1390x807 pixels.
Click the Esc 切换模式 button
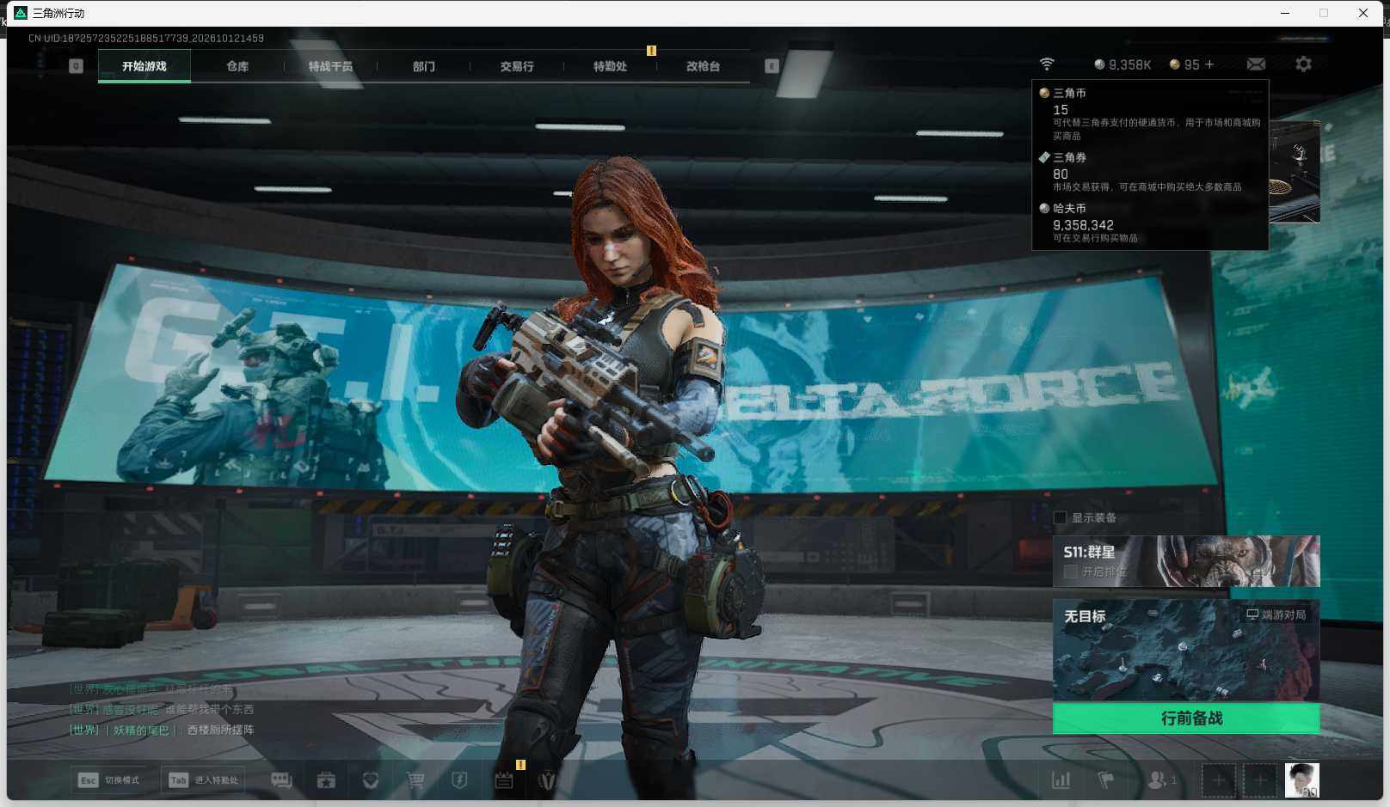[x=108, y=780]
